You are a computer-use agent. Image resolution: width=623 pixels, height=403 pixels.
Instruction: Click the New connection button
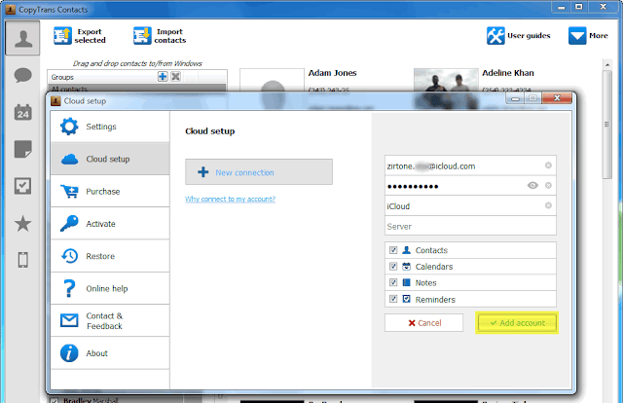click(x=259, y=172)
